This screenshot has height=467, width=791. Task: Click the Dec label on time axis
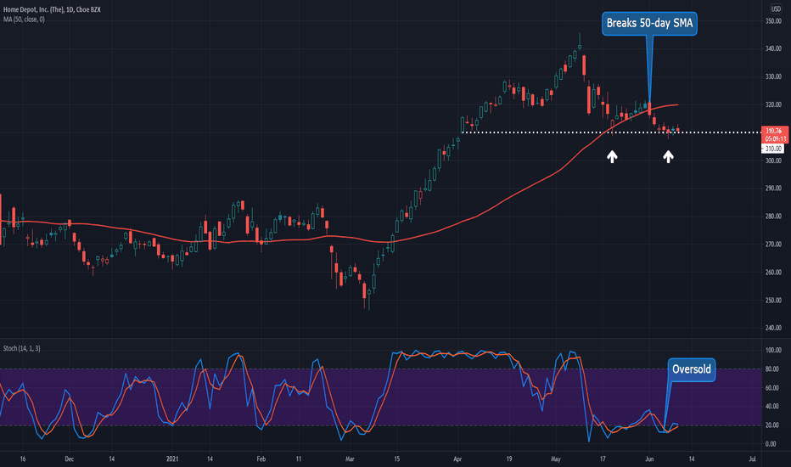69,459
